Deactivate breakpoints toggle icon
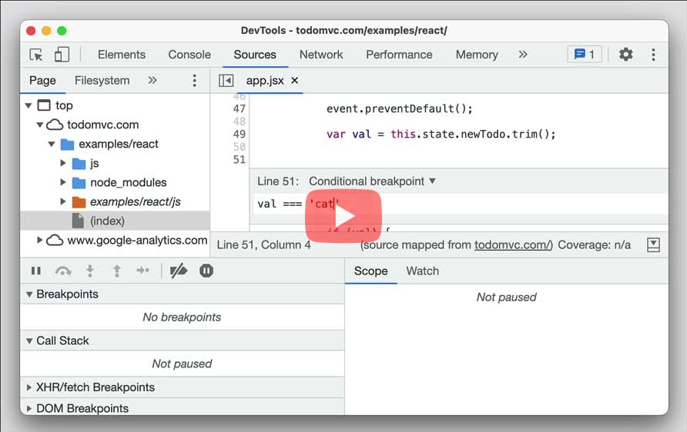Image resolution: width=687 pixels, height=432 pixels. 179,271
